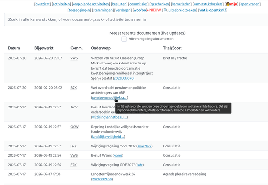Click BZK in the SVVE 2027 row
This screenshot has height=185, width=268.
point(74,146)
